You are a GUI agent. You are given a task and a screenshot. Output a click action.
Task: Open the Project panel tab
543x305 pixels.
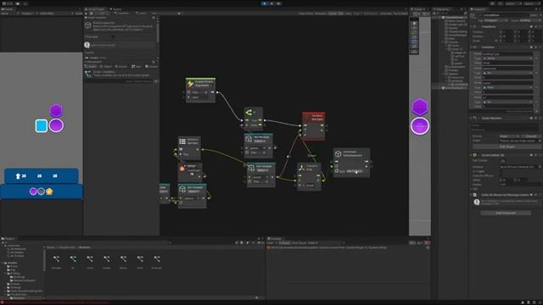click(8, 239)
